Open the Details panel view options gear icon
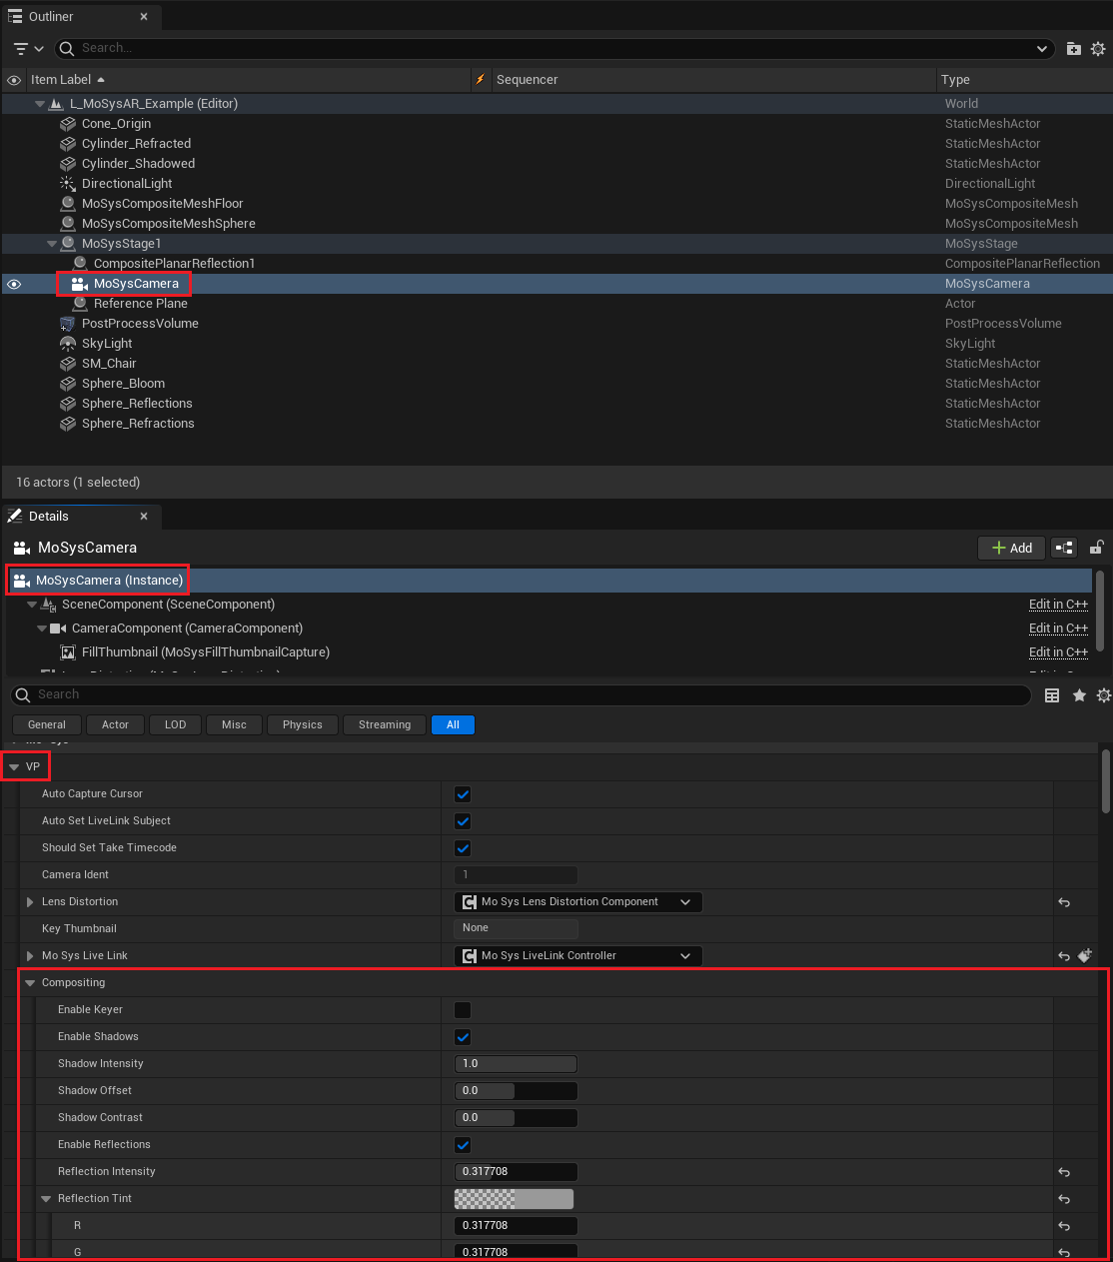This screenshot has height=1262, width=1113. point(1103,693)
